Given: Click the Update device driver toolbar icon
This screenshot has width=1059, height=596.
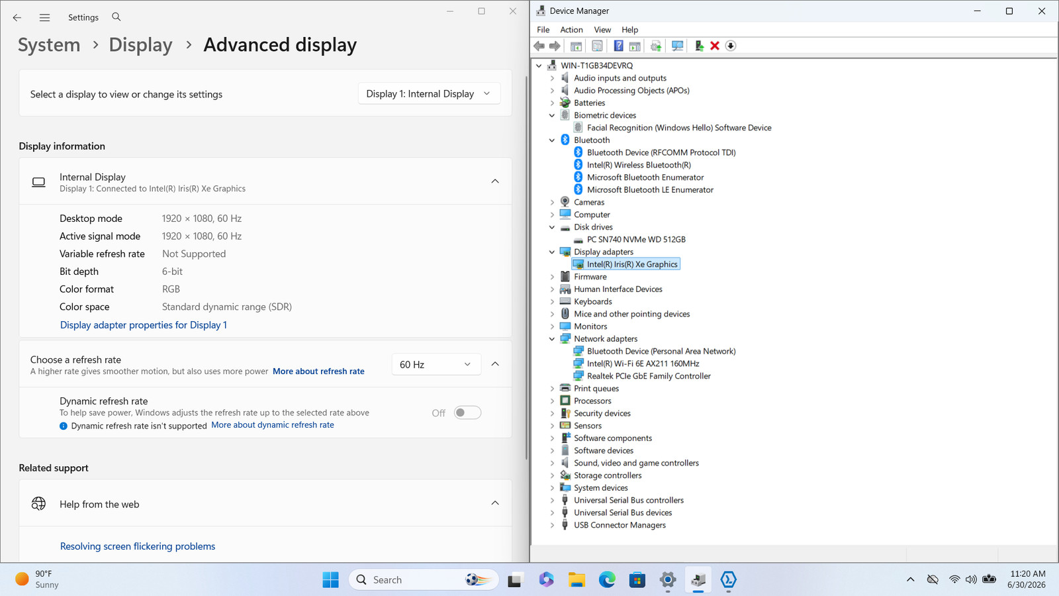Looking at the screenshot, I should coord(656,46).
